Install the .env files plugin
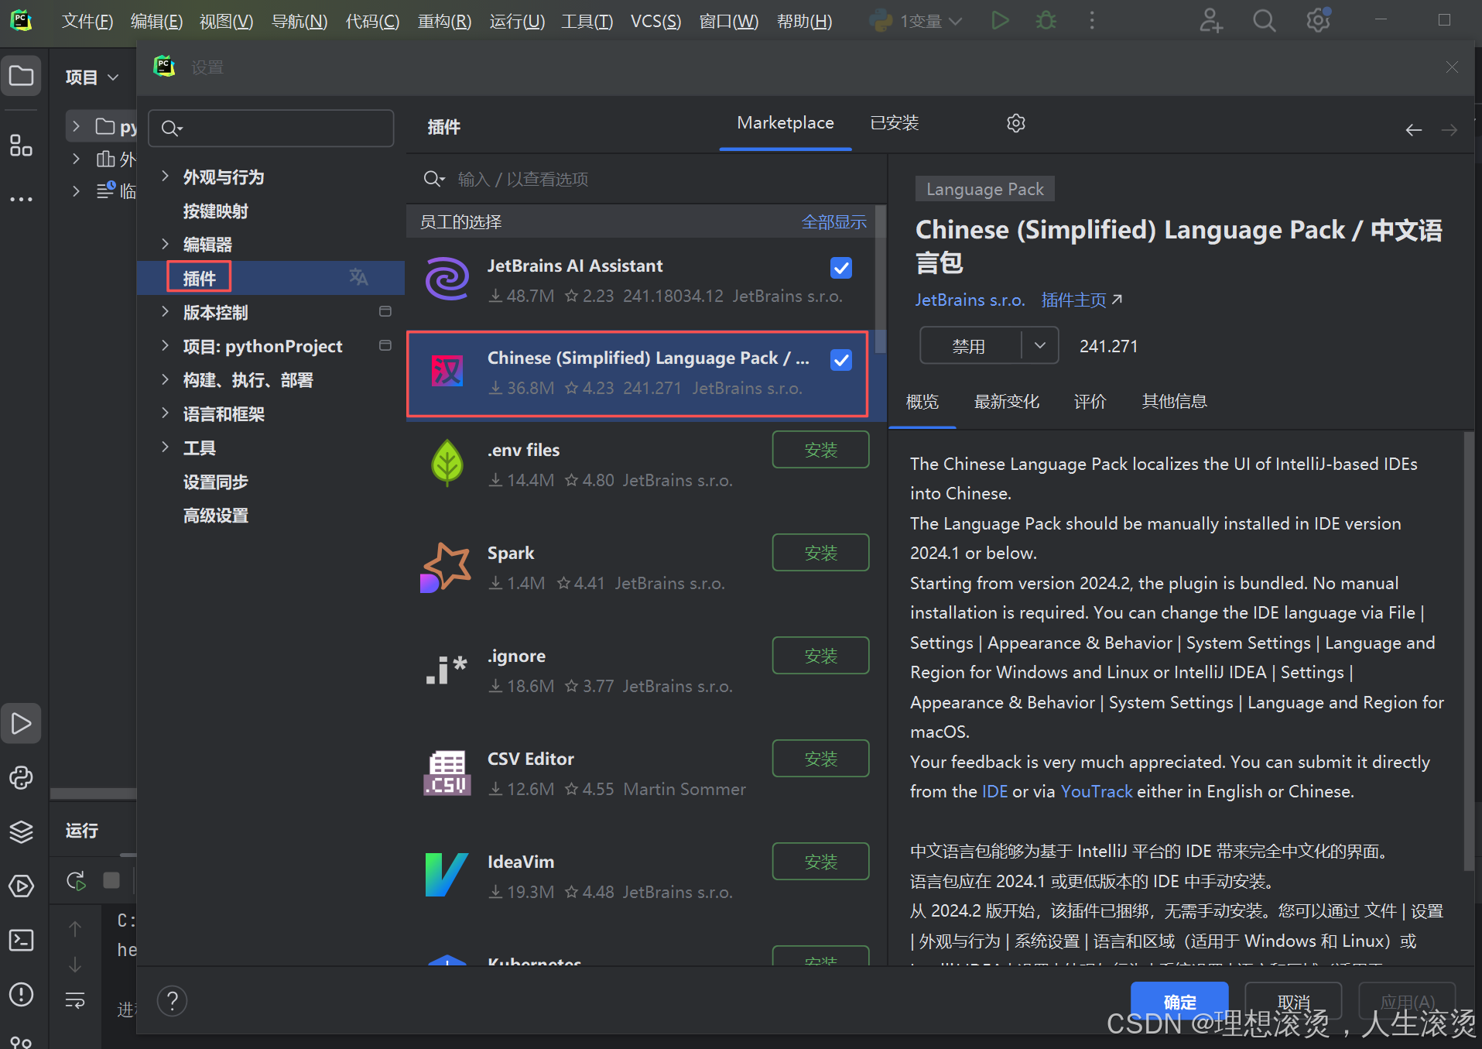 pyautogui.click(x=820, y=450)
